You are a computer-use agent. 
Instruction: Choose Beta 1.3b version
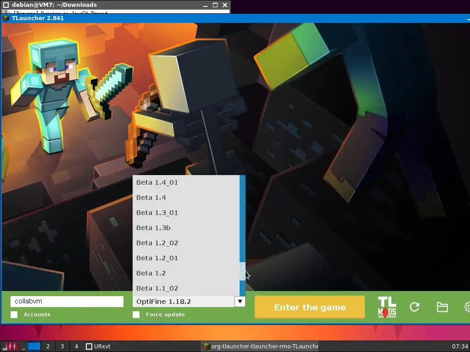186,228
